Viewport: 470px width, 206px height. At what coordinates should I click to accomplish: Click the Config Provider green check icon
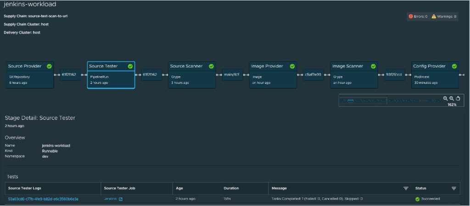tap(454, 66)
